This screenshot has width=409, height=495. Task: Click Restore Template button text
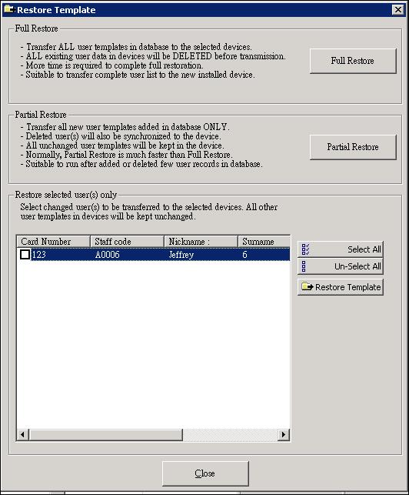coord(347,287)
